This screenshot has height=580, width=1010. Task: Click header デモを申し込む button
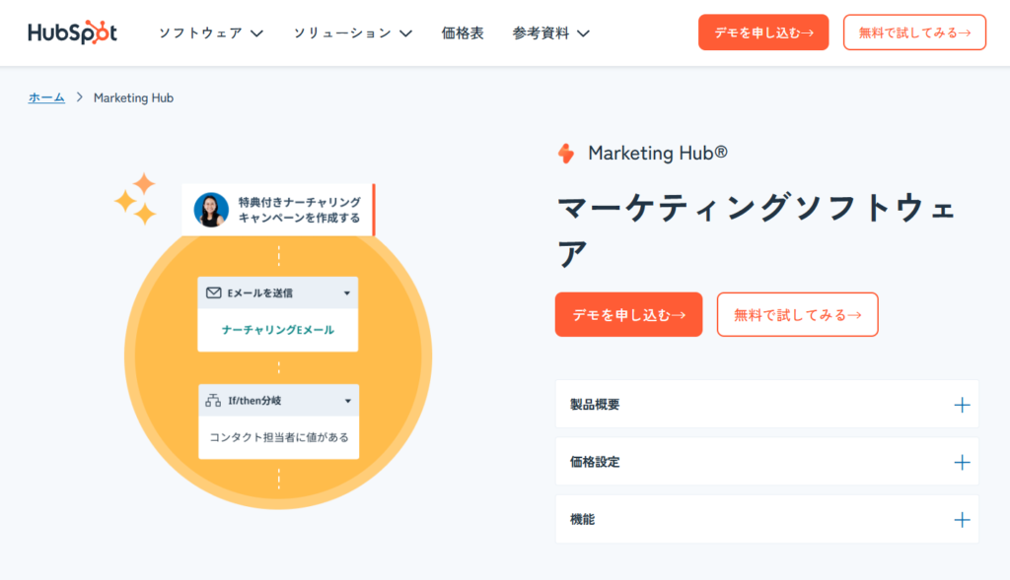click(x=763, y=32)
